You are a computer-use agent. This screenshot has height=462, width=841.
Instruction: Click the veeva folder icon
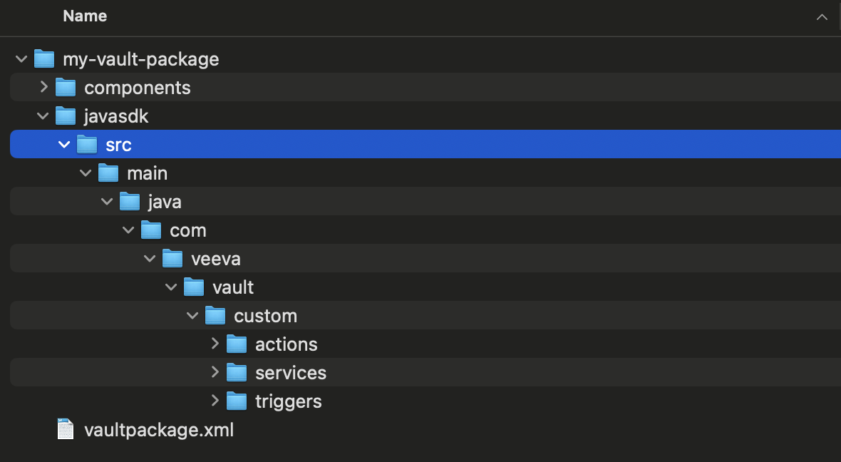172,258
